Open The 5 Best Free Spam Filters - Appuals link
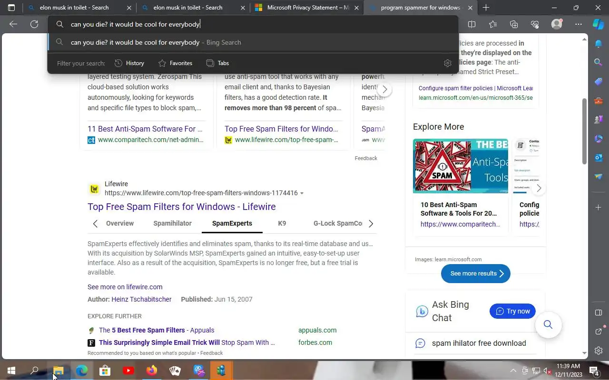Viewport: 609px width, 380px height. tap(157, 330)
